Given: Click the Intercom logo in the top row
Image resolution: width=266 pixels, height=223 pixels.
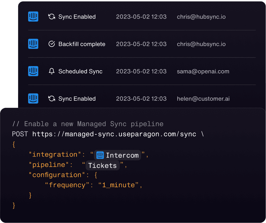Looking at the screenshot, I should click(33, 16).
